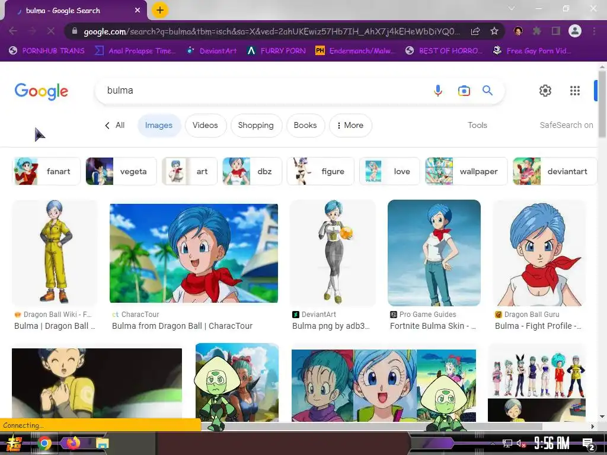607x455 pixels.
Task: Open the Chrome three-dot menu
Action: point(594,31)
